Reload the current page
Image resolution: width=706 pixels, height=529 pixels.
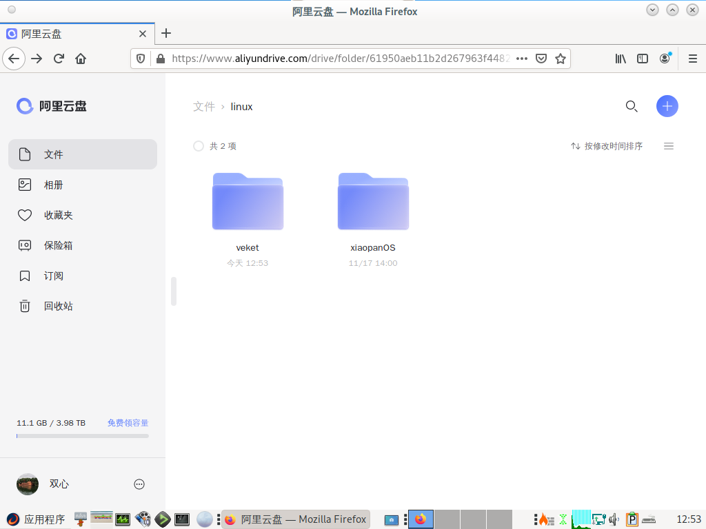click(59, 59)
